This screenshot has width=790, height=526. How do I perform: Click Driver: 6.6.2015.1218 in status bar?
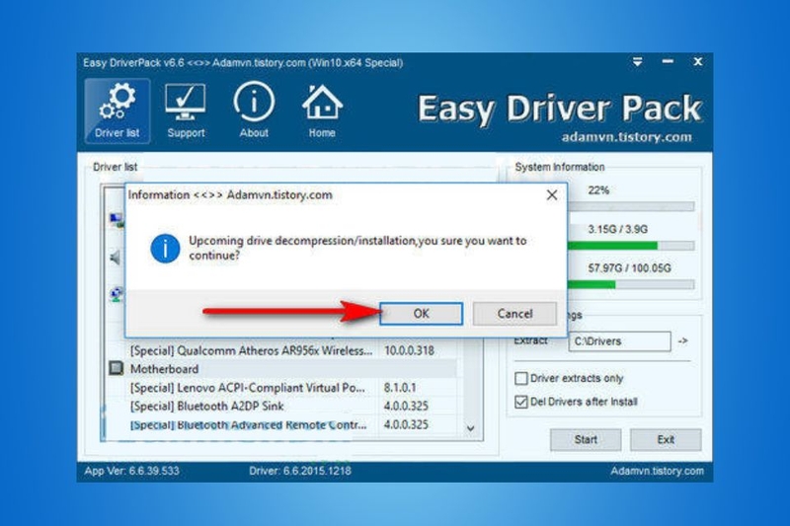coord(300,471)
